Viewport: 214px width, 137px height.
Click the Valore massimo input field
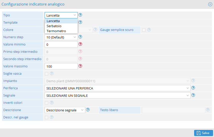61,66
